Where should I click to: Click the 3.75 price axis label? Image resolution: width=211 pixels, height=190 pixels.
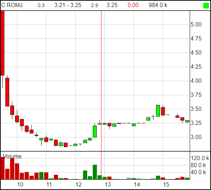click(x=196, y=95)
